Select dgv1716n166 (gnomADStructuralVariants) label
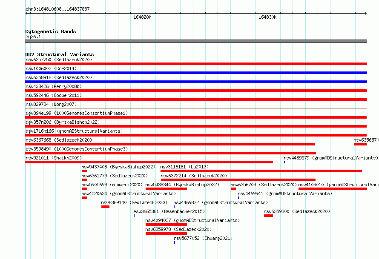 (74, 131)
